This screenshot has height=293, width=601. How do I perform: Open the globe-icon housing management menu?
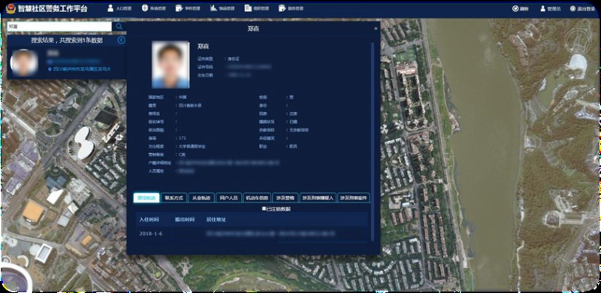click(153, 8)
